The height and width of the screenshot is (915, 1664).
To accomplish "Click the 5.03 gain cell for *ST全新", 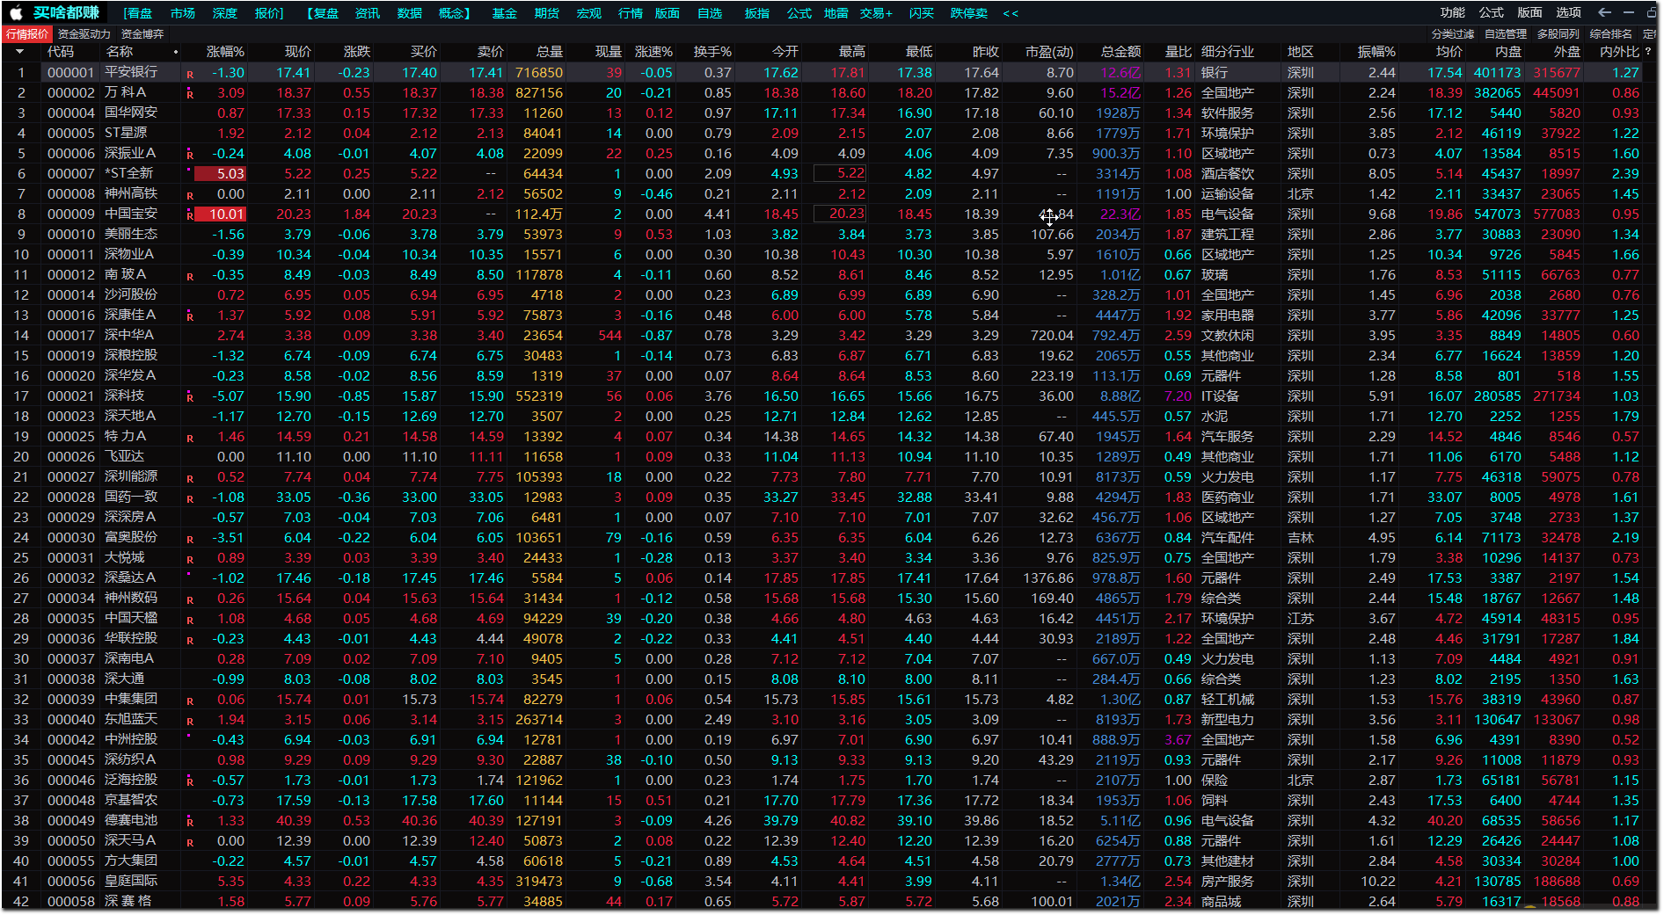I will tap(220, 174).
